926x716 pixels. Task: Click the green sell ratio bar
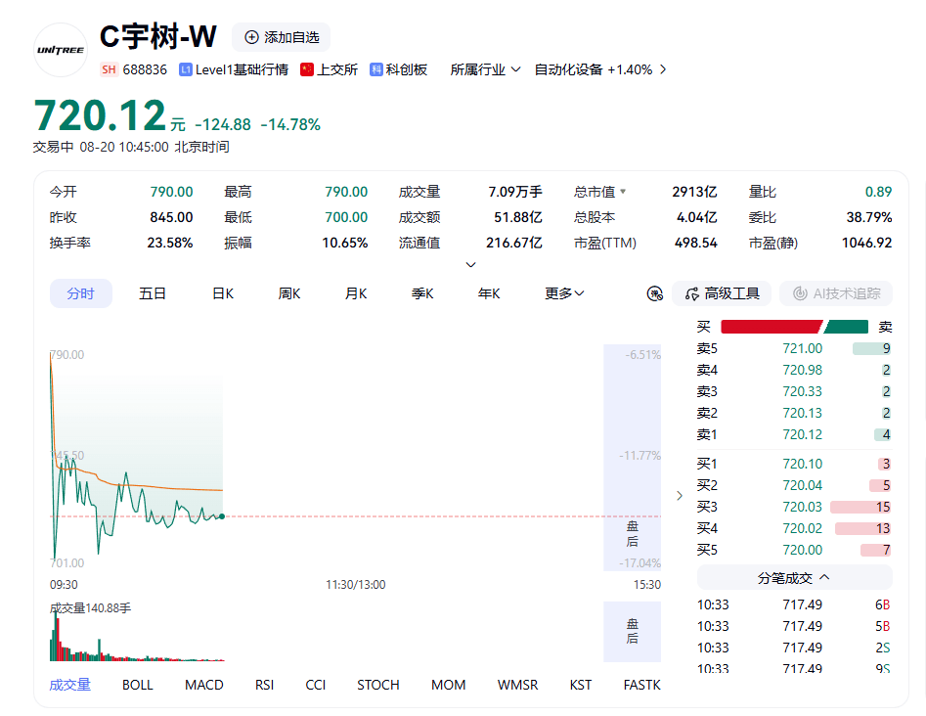tap(847, 327)
